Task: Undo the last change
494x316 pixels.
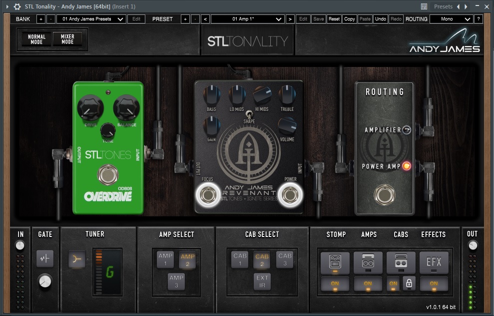Action: pyautogui.click(x=380, y=19)
